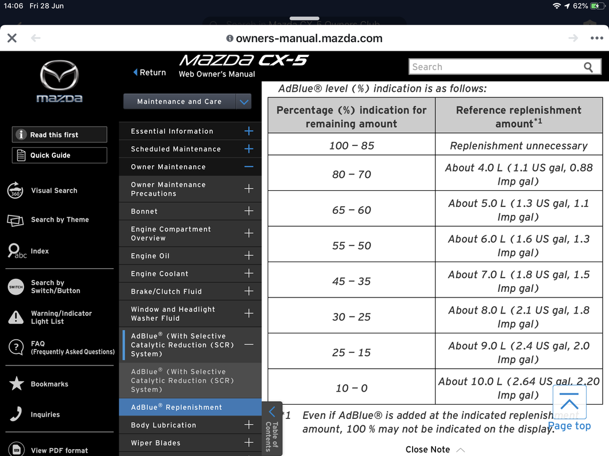Open Warning/Indicator Light List label

coord(62,317)
